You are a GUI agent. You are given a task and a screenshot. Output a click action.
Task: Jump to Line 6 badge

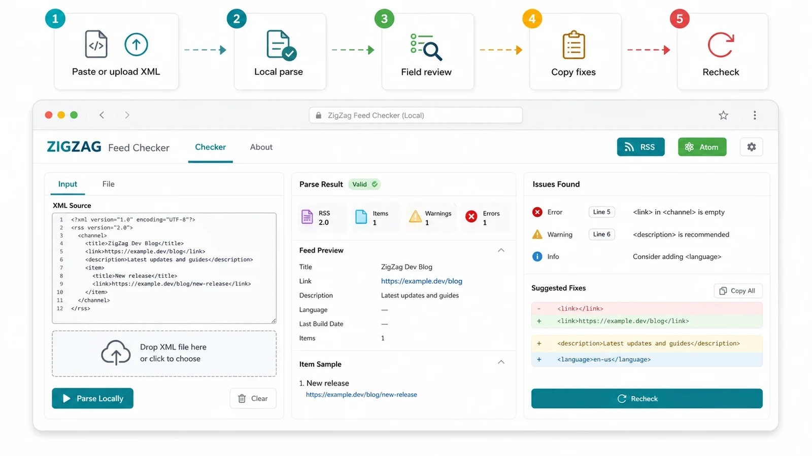[601, 234]
